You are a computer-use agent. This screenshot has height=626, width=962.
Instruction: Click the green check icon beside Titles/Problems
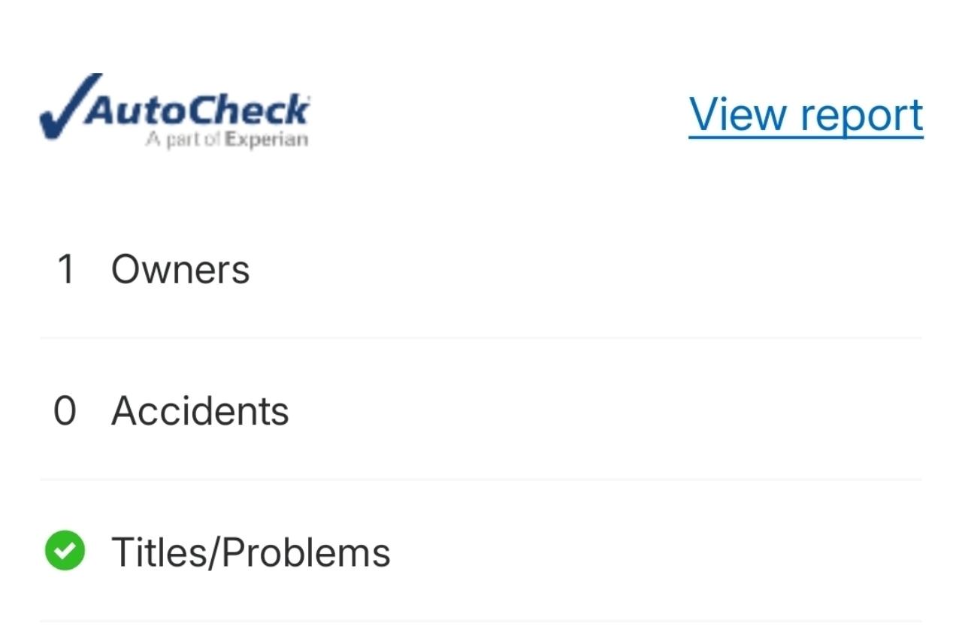[65, 551]
